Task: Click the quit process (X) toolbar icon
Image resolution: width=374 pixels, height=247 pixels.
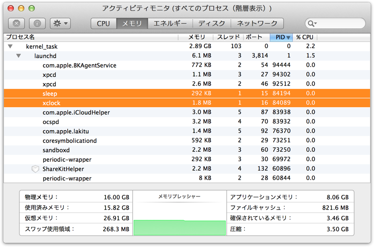Action: point(16,23)
